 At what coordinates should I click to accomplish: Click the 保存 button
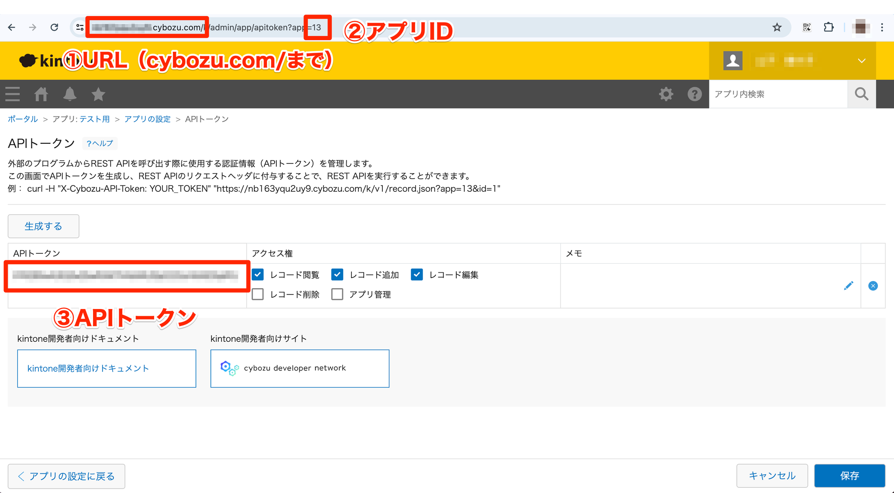click(849, 476)
